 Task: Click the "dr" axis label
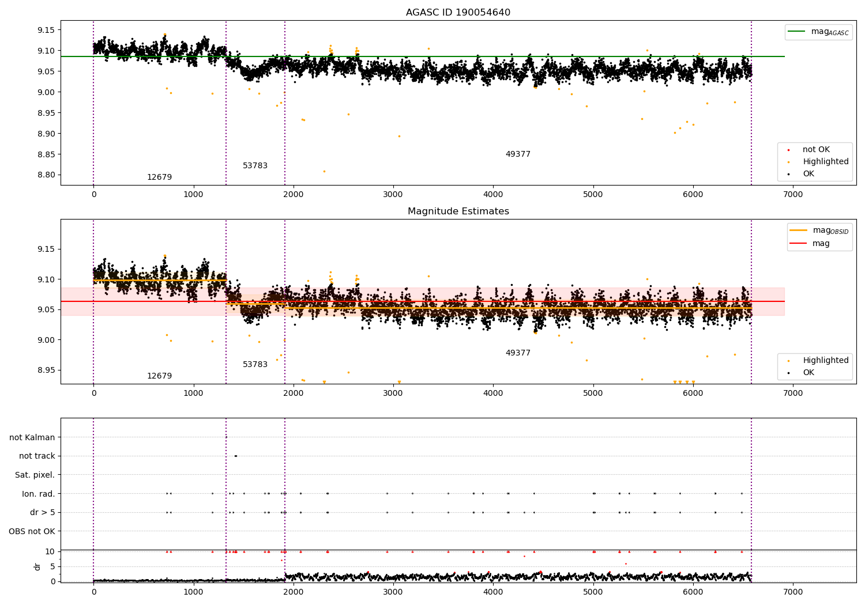37,566
